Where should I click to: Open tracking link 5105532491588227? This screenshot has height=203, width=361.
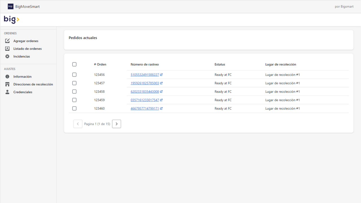pos(145,75)
